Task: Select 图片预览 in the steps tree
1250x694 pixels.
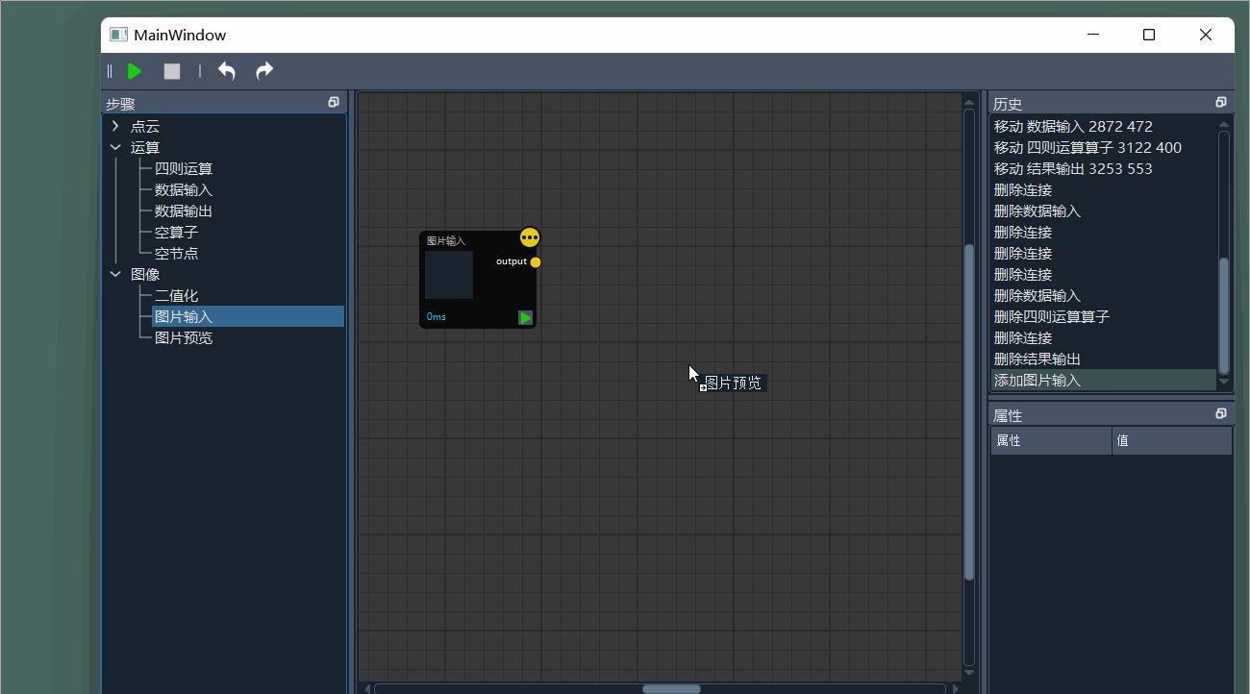Action: 184,337
